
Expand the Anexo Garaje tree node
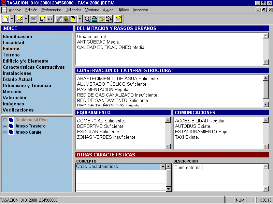[x=5, y=133]
